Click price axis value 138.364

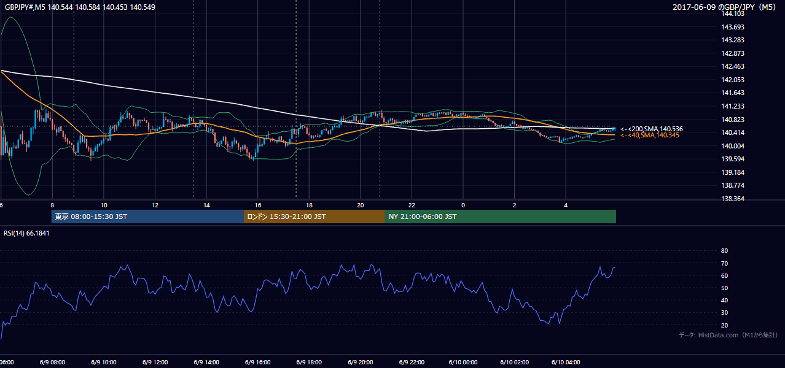click(733, 199)
